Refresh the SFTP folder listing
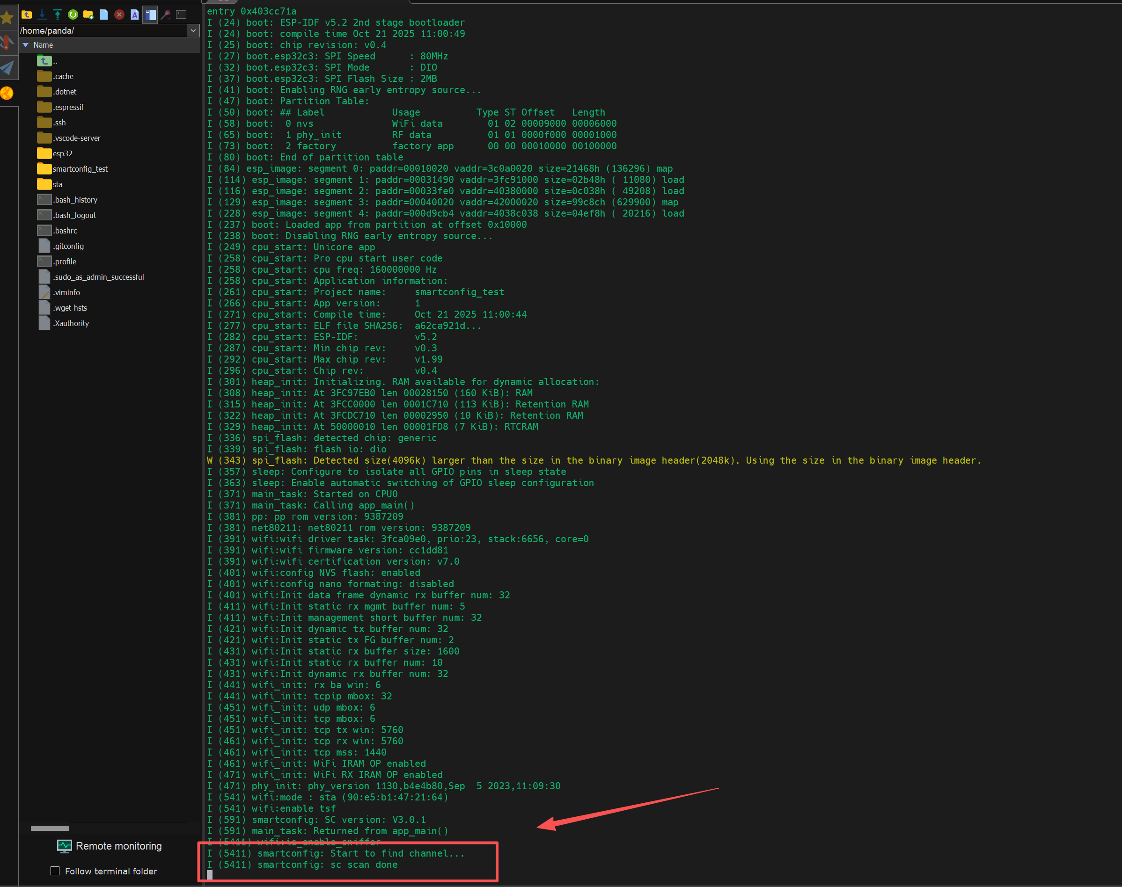 click(73, 15)
